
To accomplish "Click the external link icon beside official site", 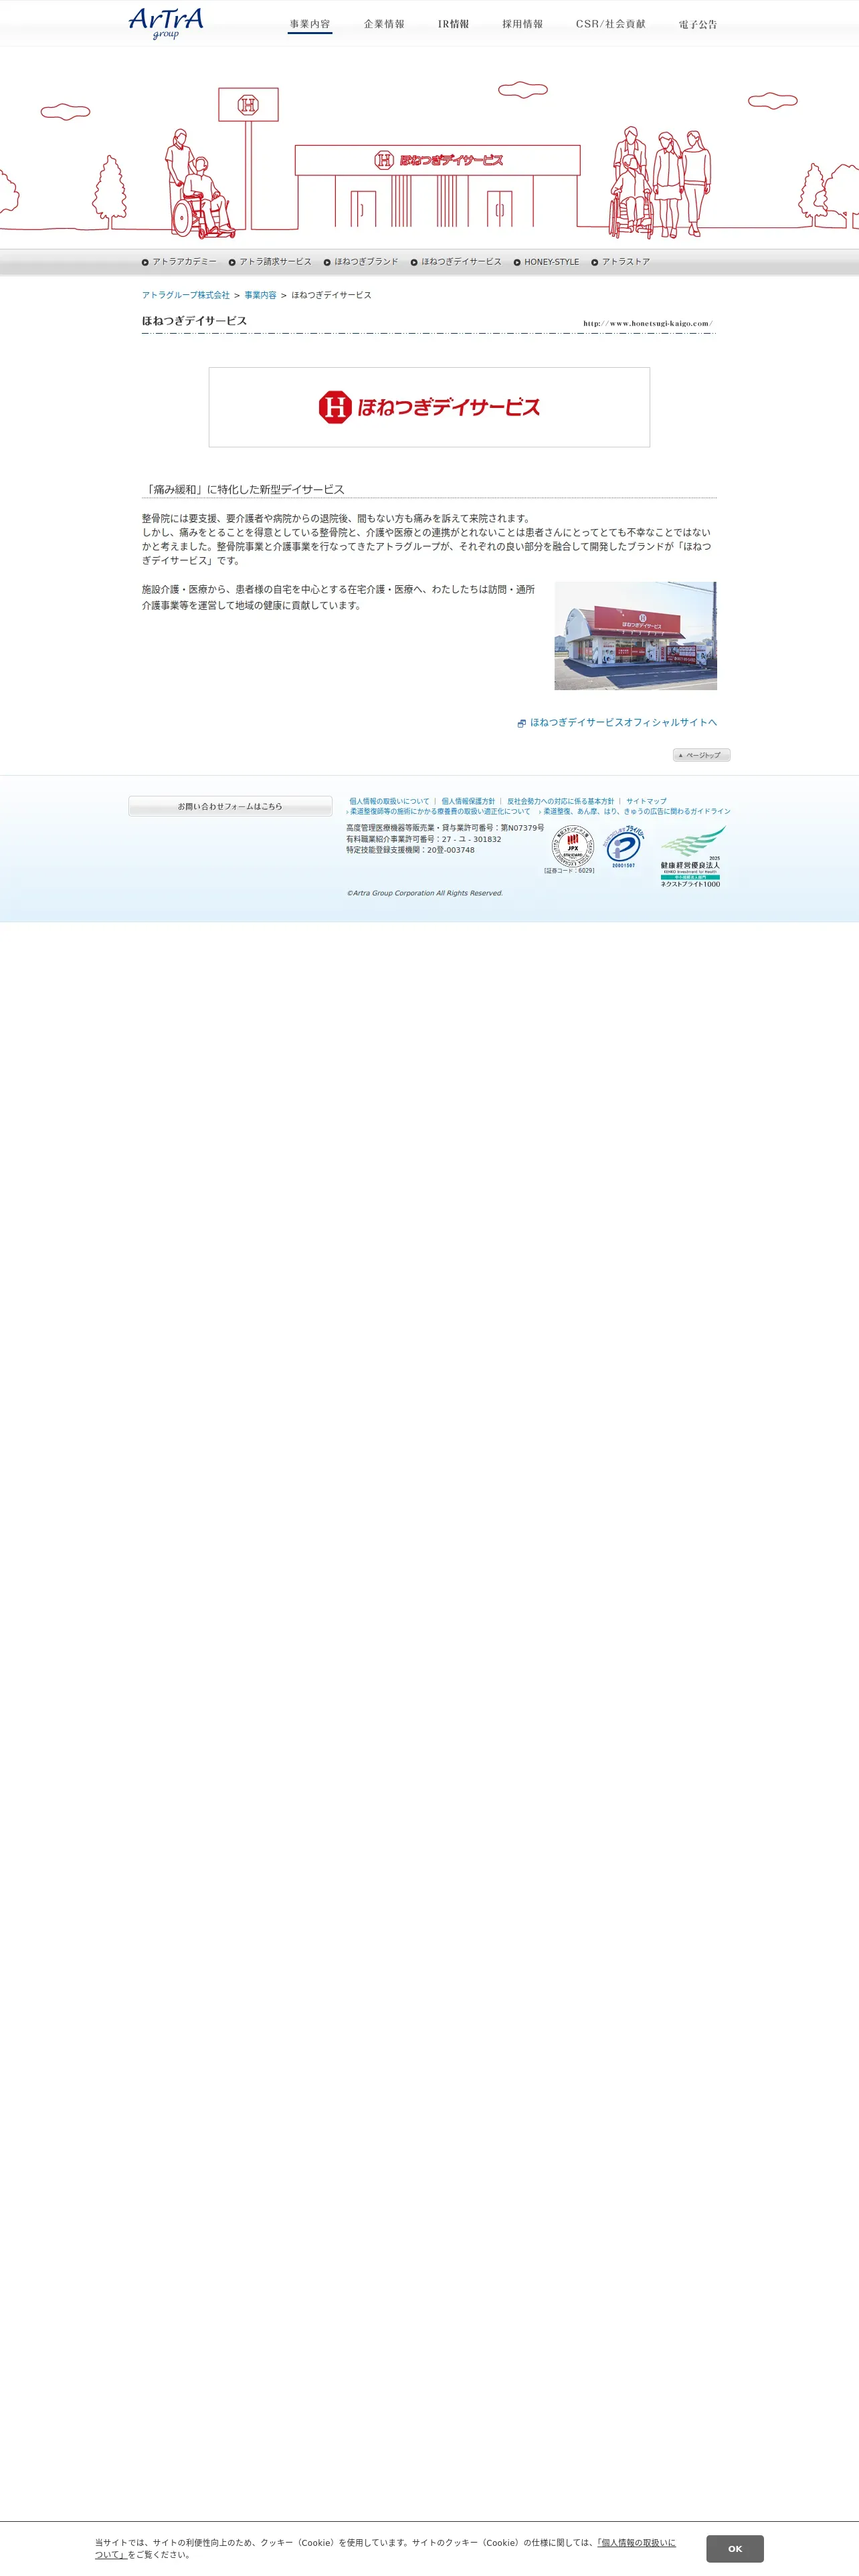I will [x=521, y=723].
